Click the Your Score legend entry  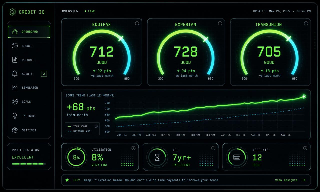point(77,126)
